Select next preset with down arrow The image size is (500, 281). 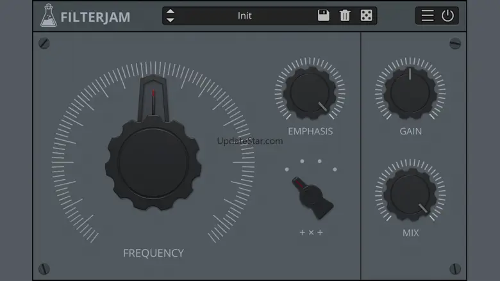click(171, 20)
